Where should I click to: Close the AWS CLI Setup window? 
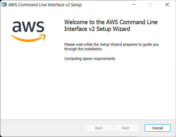coord(167,5)
